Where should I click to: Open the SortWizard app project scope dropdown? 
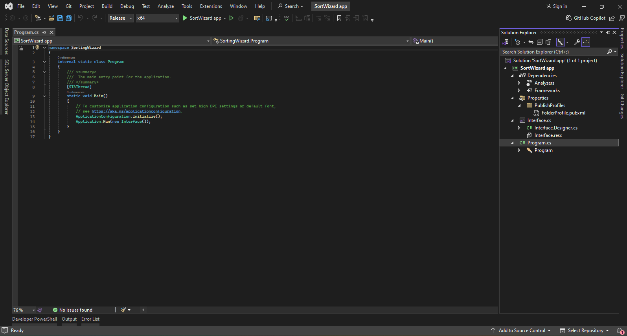point(112,41)
